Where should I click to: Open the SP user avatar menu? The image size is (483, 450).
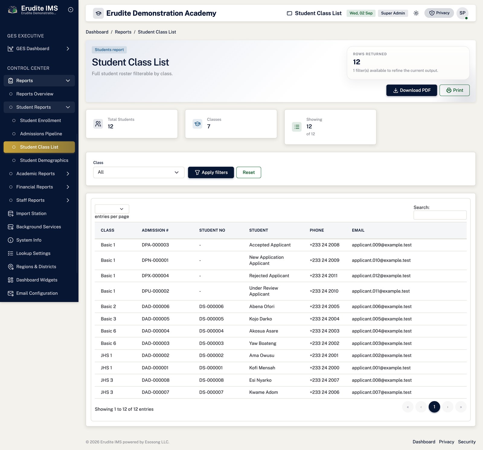click(x=462, y=13)
